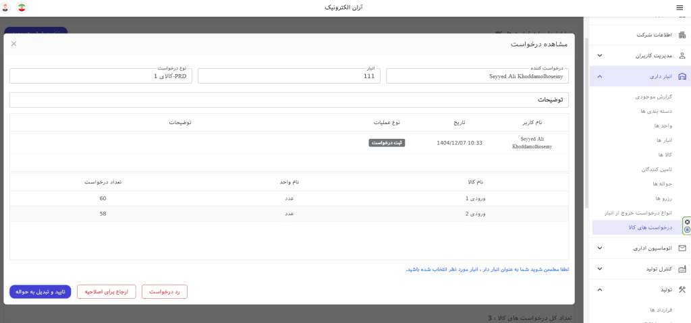Collapse the تولید chevron

(599, 289)
